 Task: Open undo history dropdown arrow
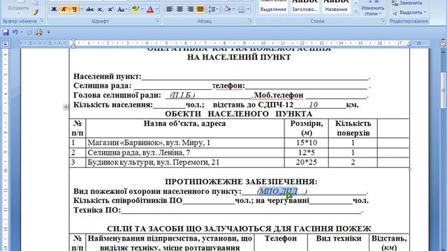tap(22, 32)
